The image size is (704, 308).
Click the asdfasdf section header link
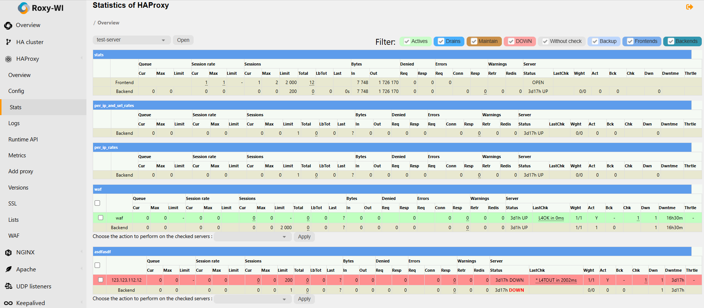coord(103,252)
